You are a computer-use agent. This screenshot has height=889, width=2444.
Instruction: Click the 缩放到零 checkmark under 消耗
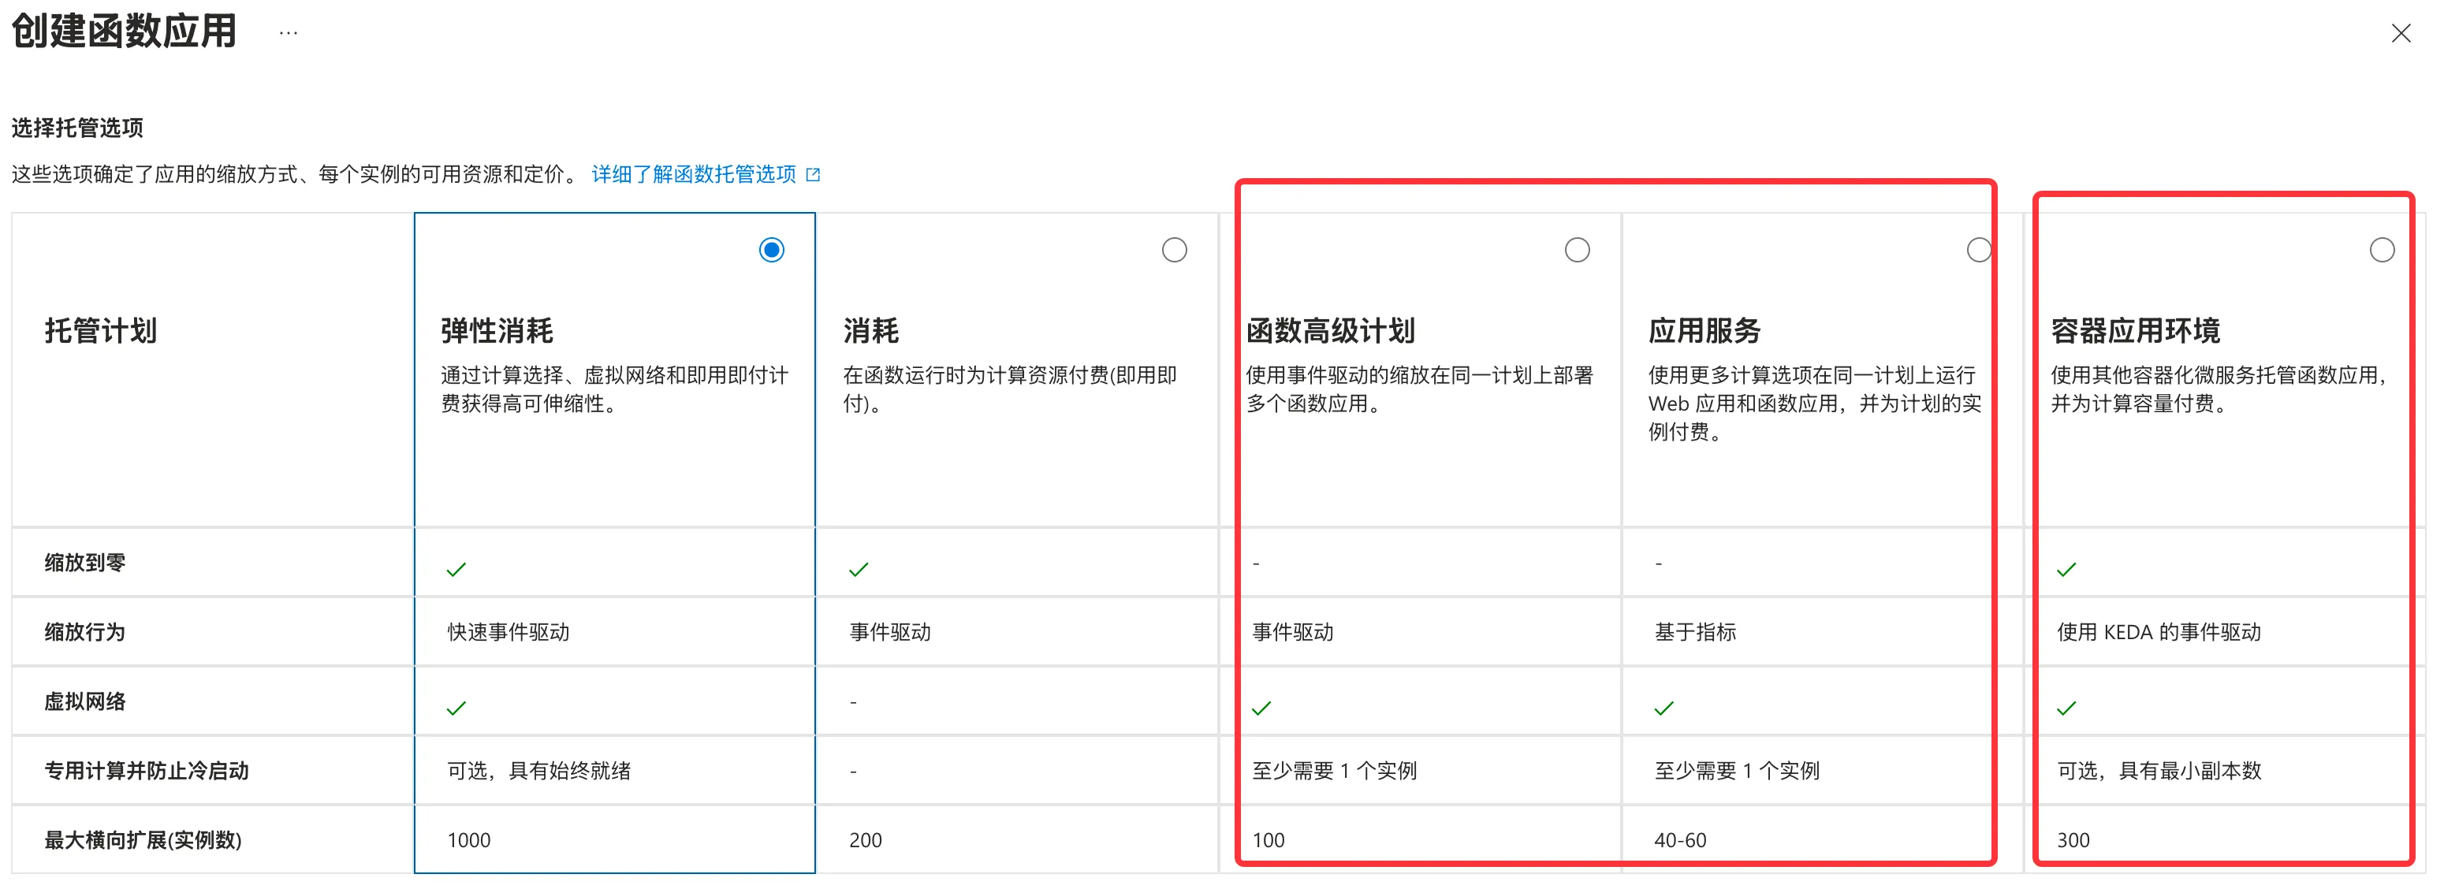859,569
